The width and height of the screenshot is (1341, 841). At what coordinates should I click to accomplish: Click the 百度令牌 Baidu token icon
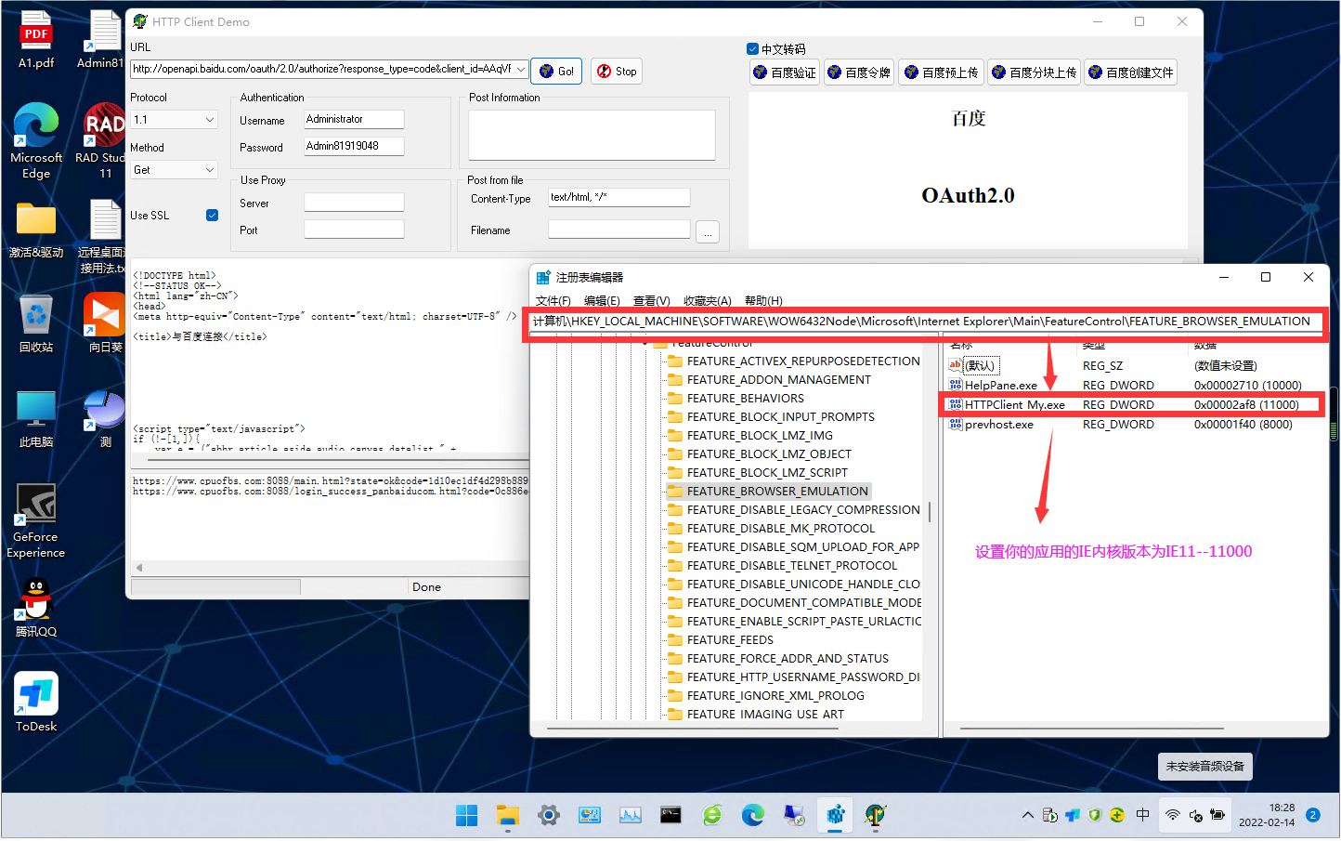[x=858, y=72]
